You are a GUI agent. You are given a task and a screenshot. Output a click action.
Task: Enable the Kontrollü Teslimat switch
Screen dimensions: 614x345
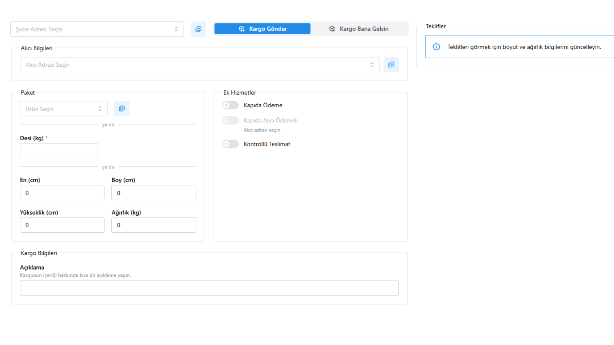[x=231, y=144]
